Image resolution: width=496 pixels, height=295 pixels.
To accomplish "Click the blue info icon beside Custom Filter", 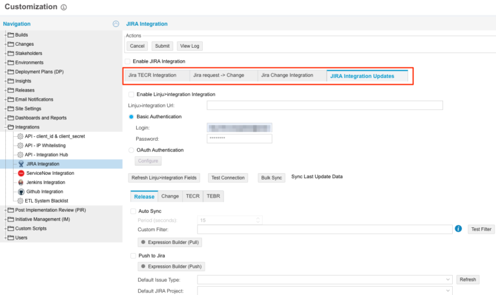I will [x=458, y=229].
